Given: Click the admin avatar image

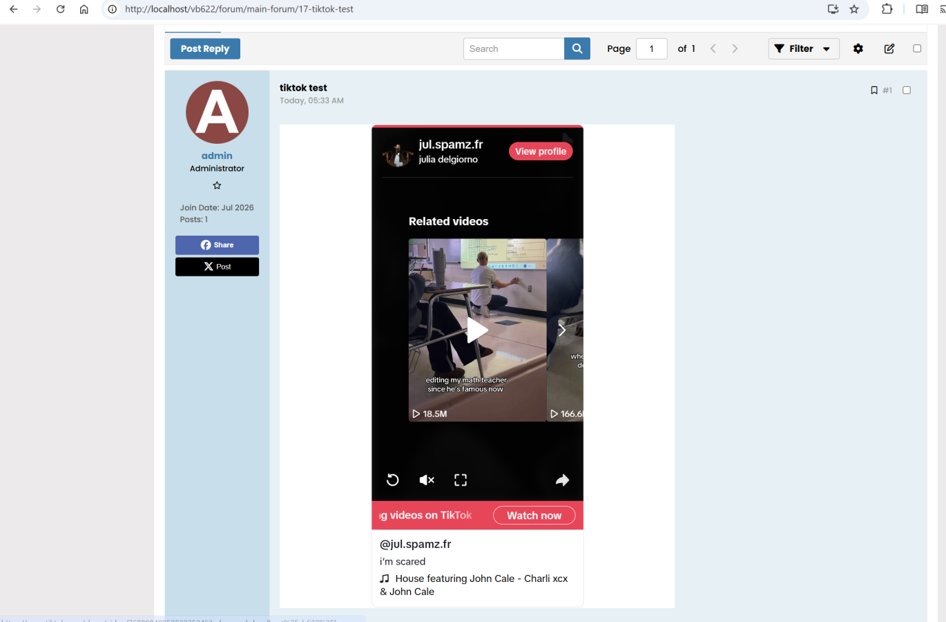Looking at the screenshot, I should pos(217,113).
